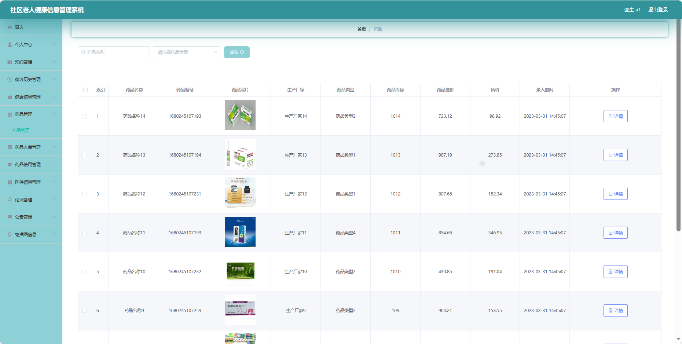Click the person icon beside 个人中心
The image size is (682, 344).
pyautogui.click(x=10, y=45)
